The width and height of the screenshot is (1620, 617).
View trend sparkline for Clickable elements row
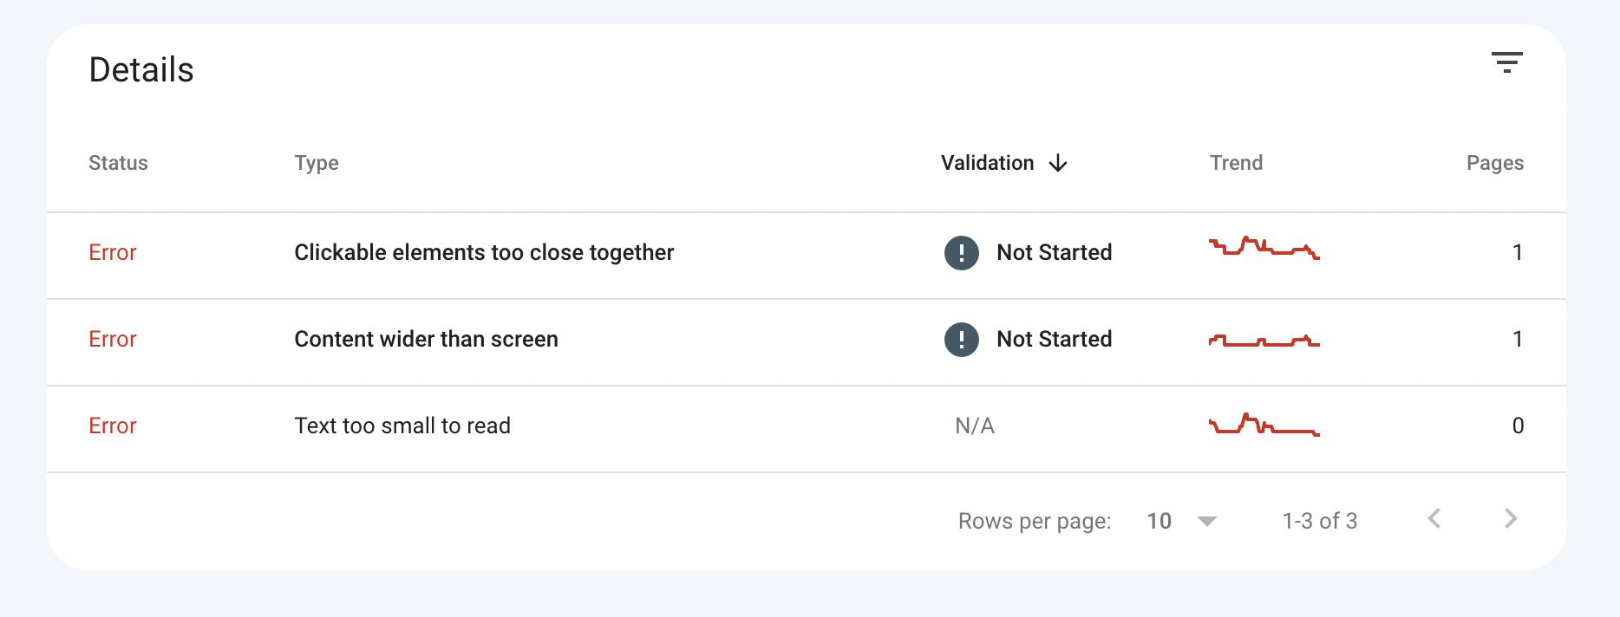click(1264, 248)
